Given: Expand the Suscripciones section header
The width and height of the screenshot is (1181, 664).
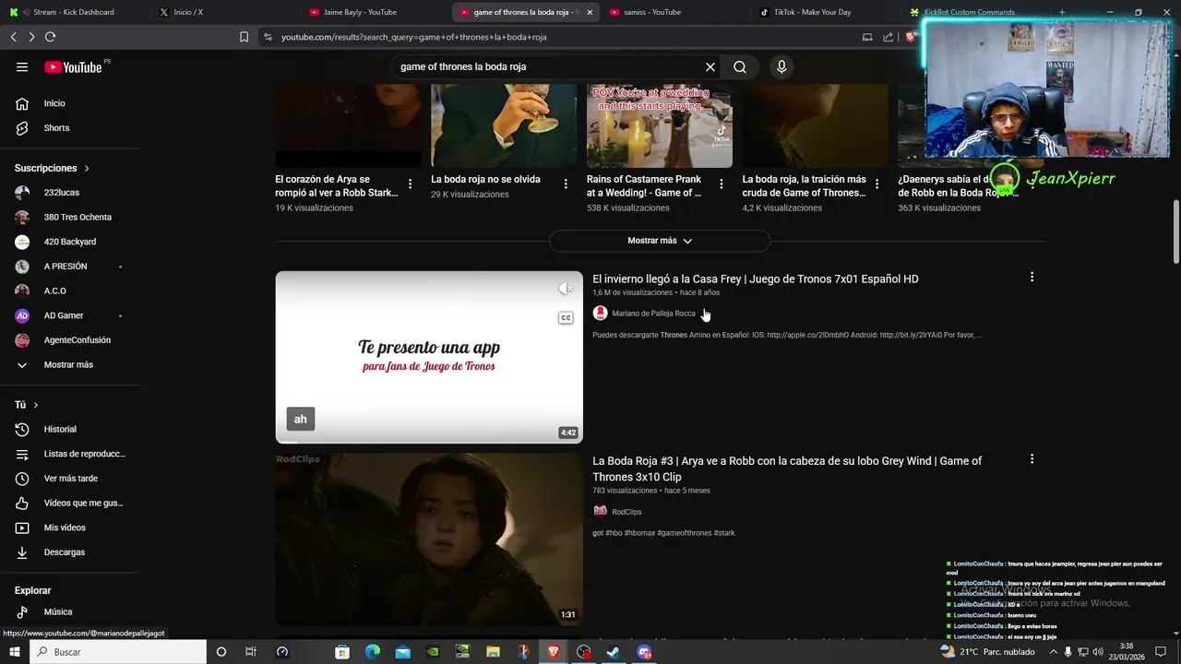Looking at the screenshot, I should pyautogui.click(x=52, y=168).
